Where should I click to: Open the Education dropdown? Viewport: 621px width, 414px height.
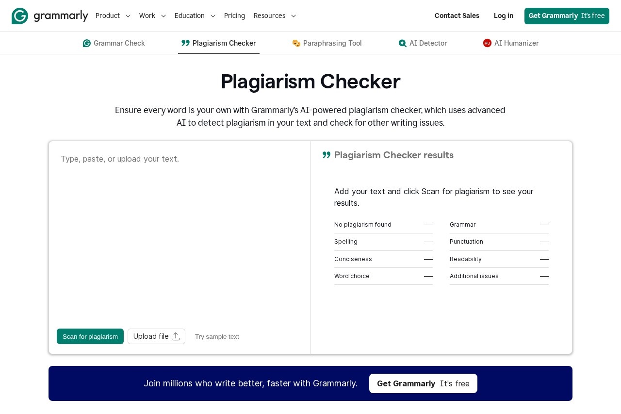(195, 16)
